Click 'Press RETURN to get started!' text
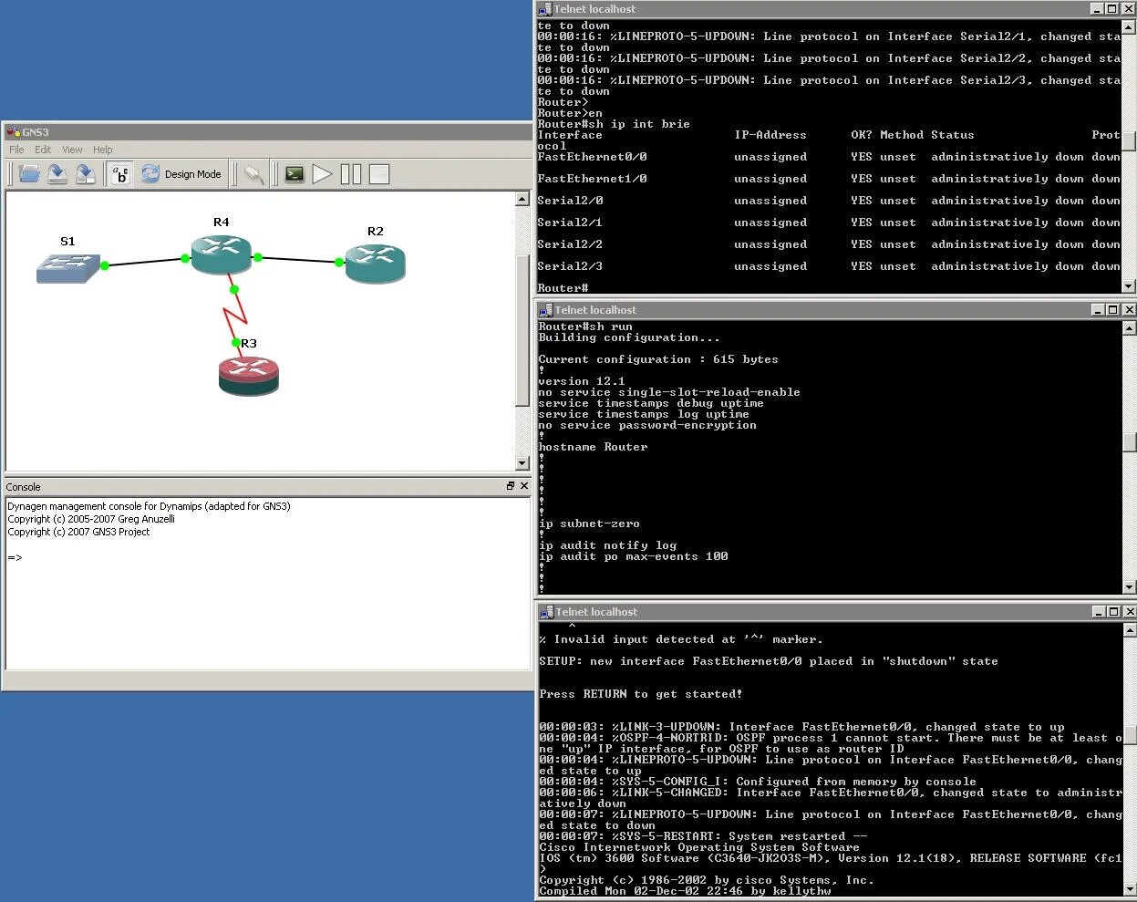1137x902 pixels. 640,694
